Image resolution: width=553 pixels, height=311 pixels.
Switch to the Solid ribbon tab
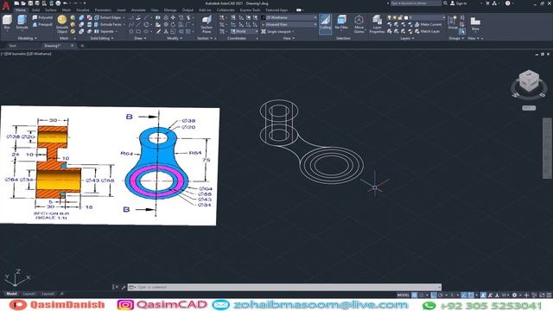click(x=35, y=10)
